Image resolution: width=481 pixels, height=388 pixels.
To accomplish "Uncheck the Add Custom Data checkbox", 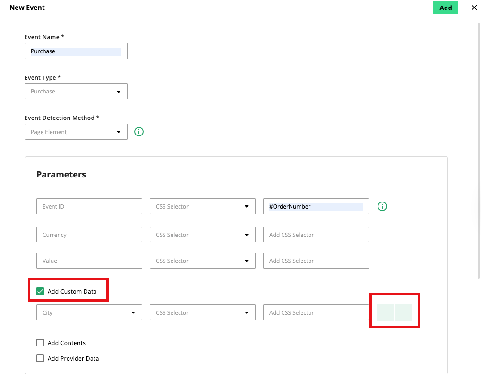I will [x=40, y=291].
